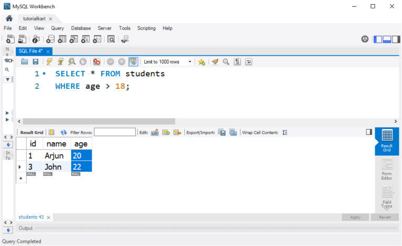Toggle result grid side panel
The image size is (402, 246).
tap(369, 132)
